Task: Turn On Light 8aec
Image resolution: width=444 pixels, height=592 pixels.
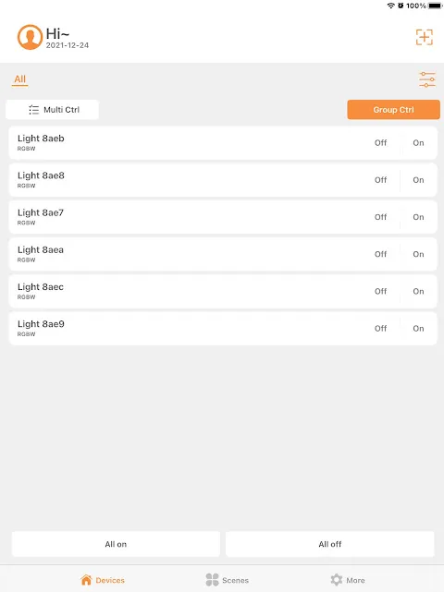Action: coord(418,292)
